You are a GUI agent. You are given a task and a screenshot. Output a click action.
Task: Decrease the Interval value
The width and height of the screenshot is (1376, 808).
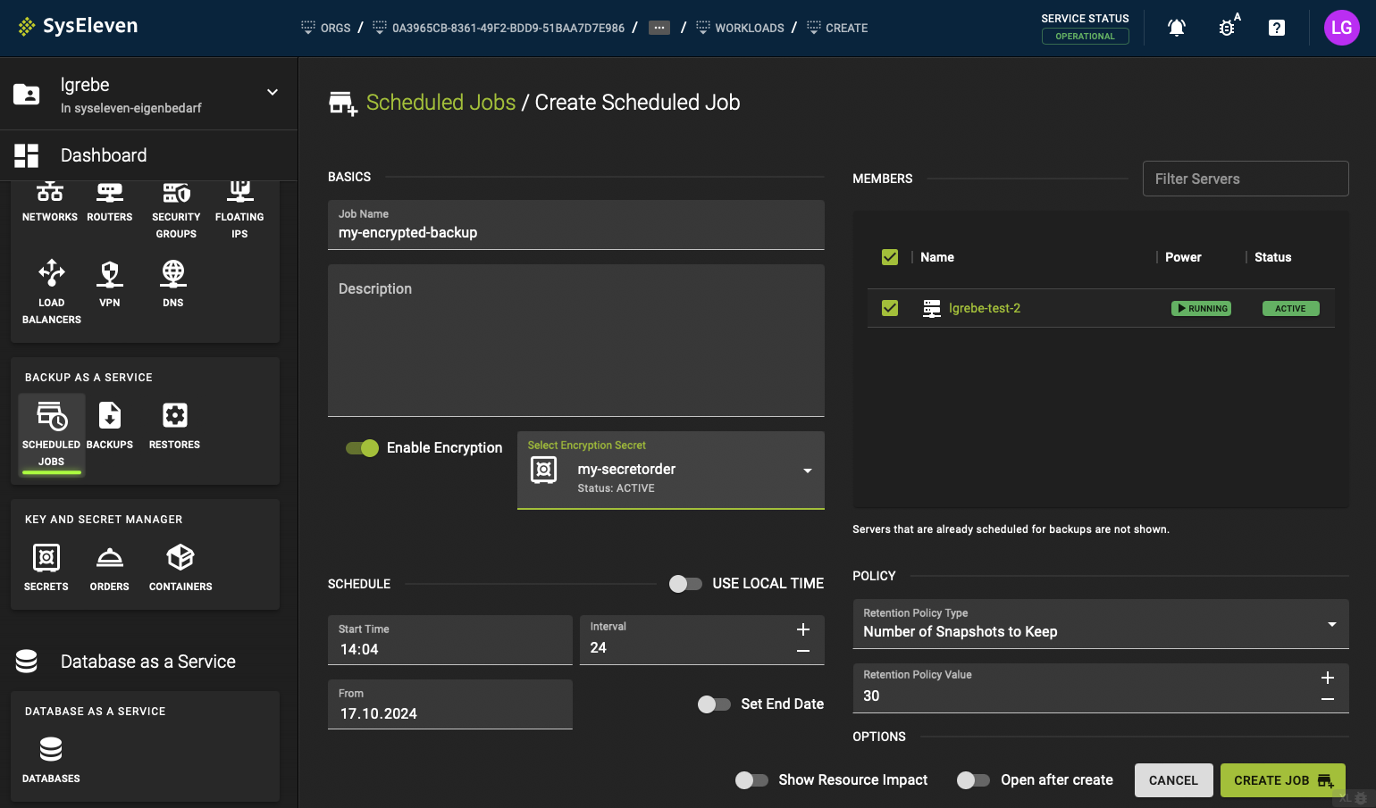click(x=803, y=651)
